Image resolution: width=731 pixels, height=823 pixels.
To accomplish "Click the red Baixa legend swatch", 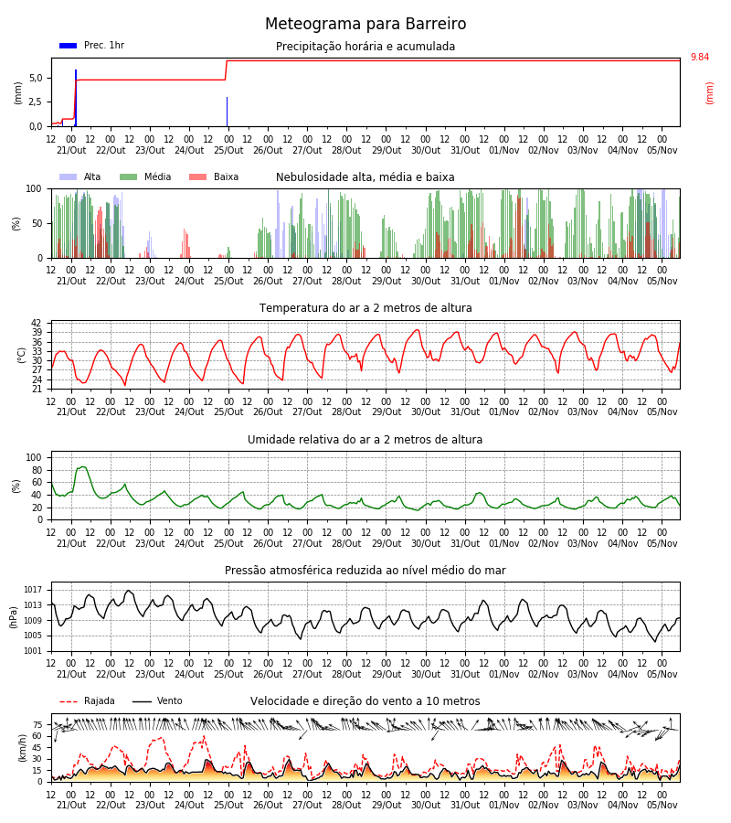I will [x=197, y=176].
